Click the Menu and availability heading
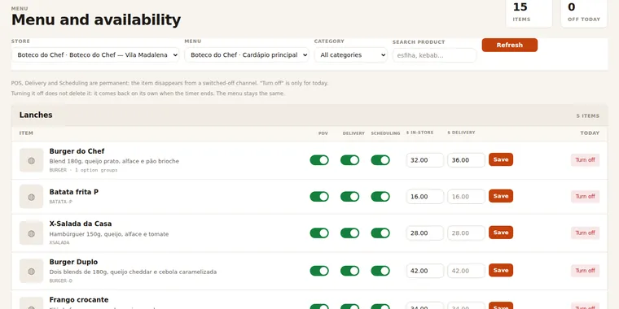 tap(96, 20)
